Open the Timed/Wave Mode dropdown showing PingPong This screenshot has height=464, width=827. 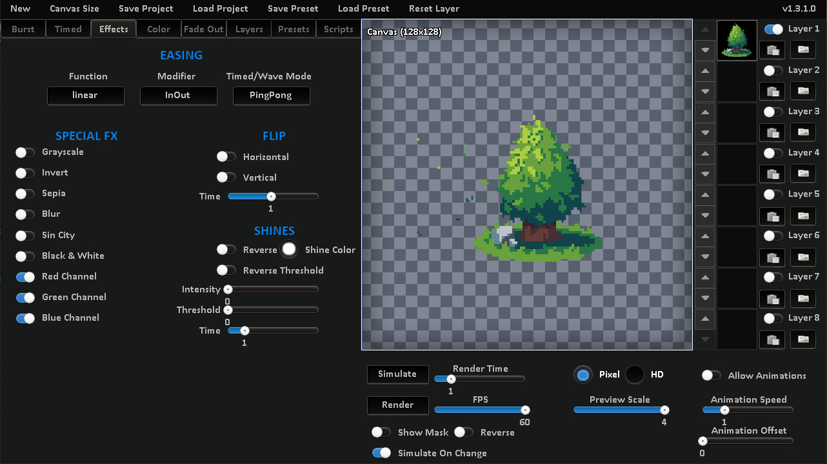pyautogui.click(x=271, y=96)
